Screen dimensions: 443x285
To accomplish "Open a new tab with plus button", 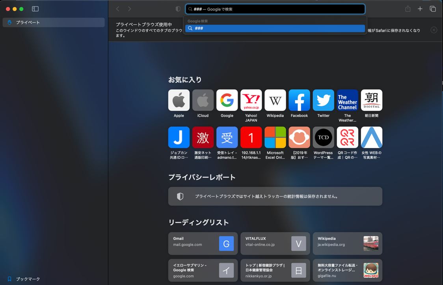I will pos(420,9).
